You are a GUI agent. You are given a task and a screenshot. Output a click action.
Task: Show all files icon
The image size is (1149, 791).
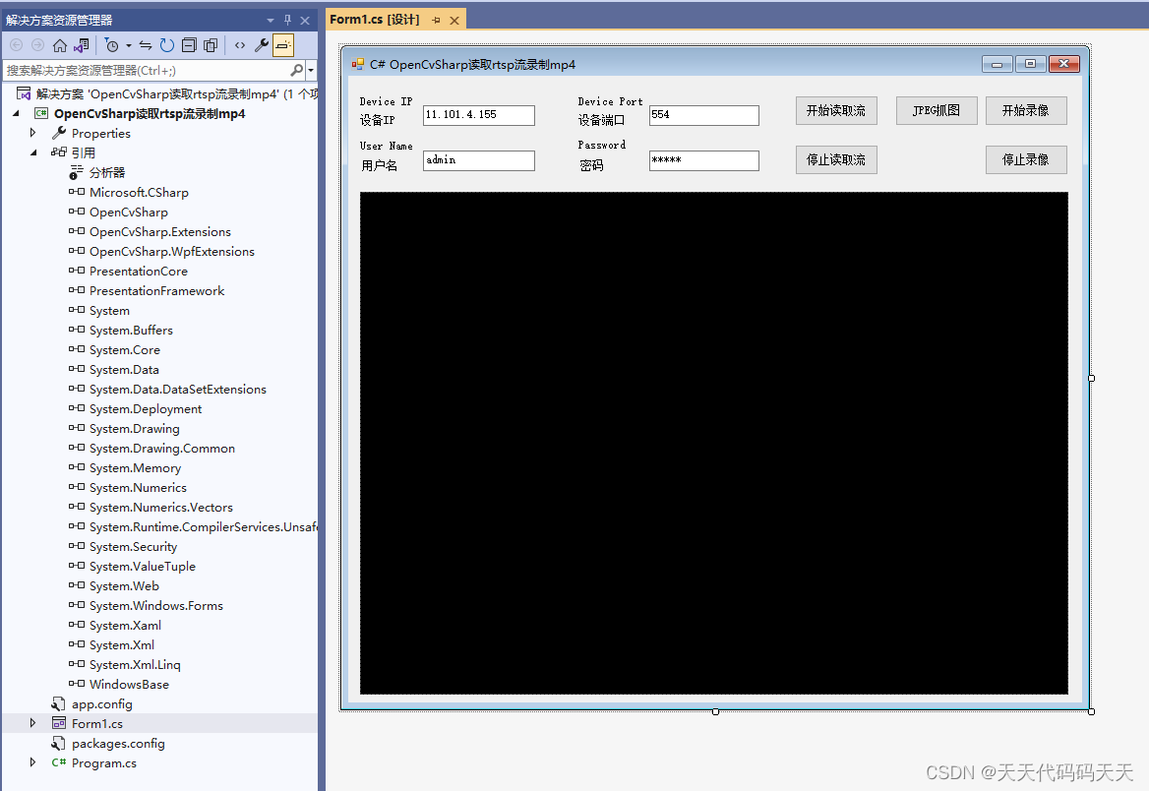[x=211, y=45]
